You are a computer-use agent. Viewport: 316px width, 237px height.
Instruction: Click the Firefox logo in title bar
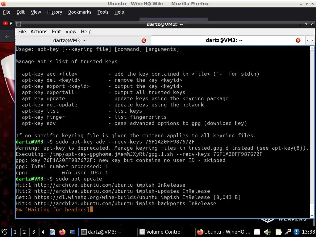(4, 4)
